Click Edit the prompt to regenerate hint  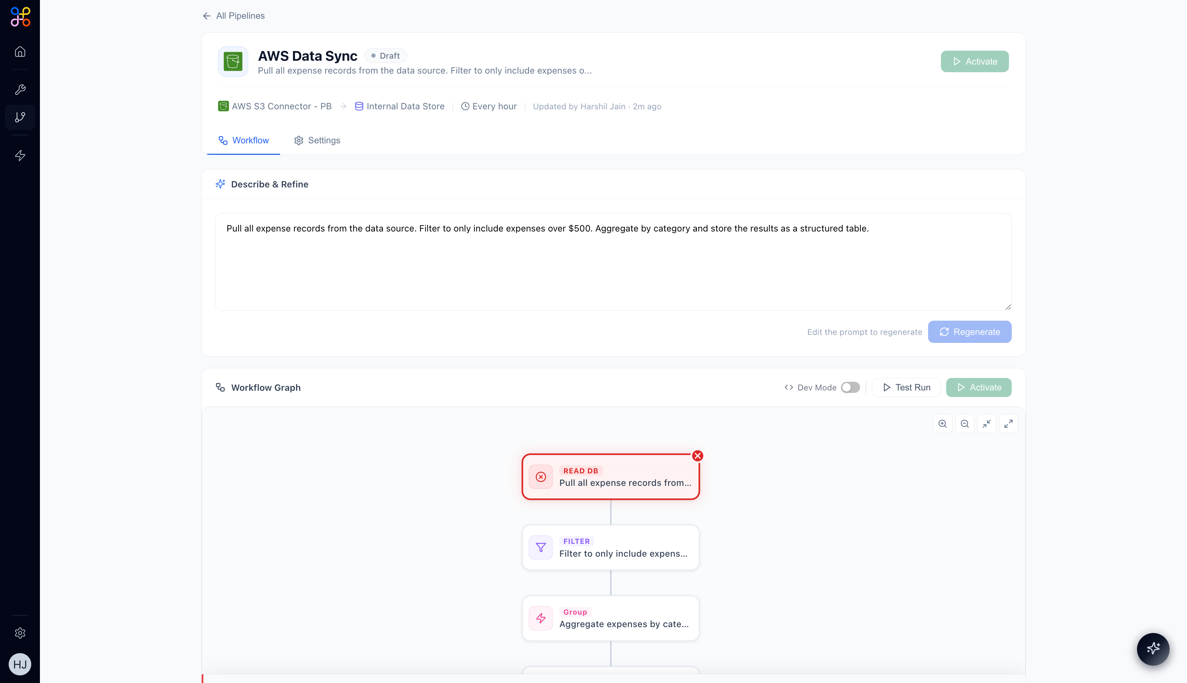[x=864, y=332]
